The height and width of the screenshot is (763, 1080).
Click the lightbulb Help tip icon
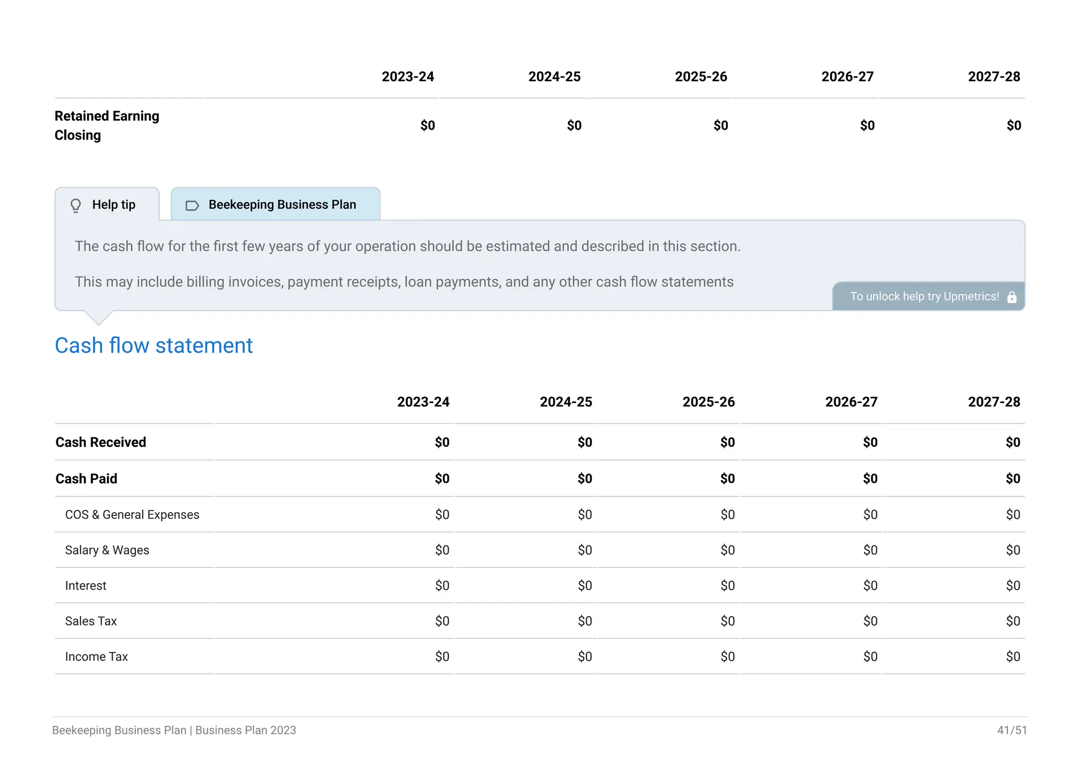coord(76,205)
